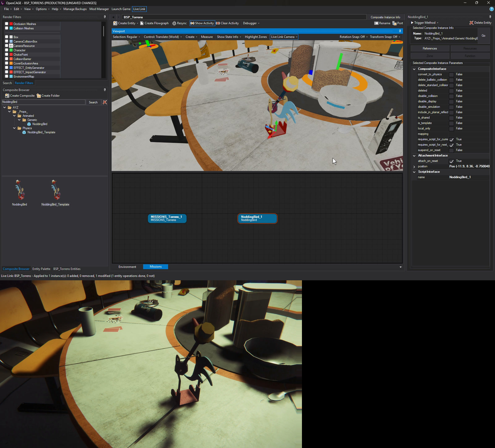
Task: Enable the Character render filter checkbox
Action: click(x=6, y=50)
